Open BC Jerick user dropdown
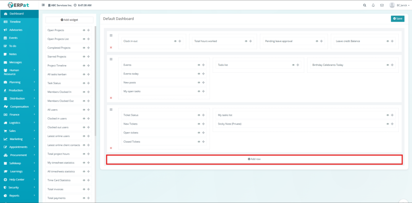 (x=398, y=5)
